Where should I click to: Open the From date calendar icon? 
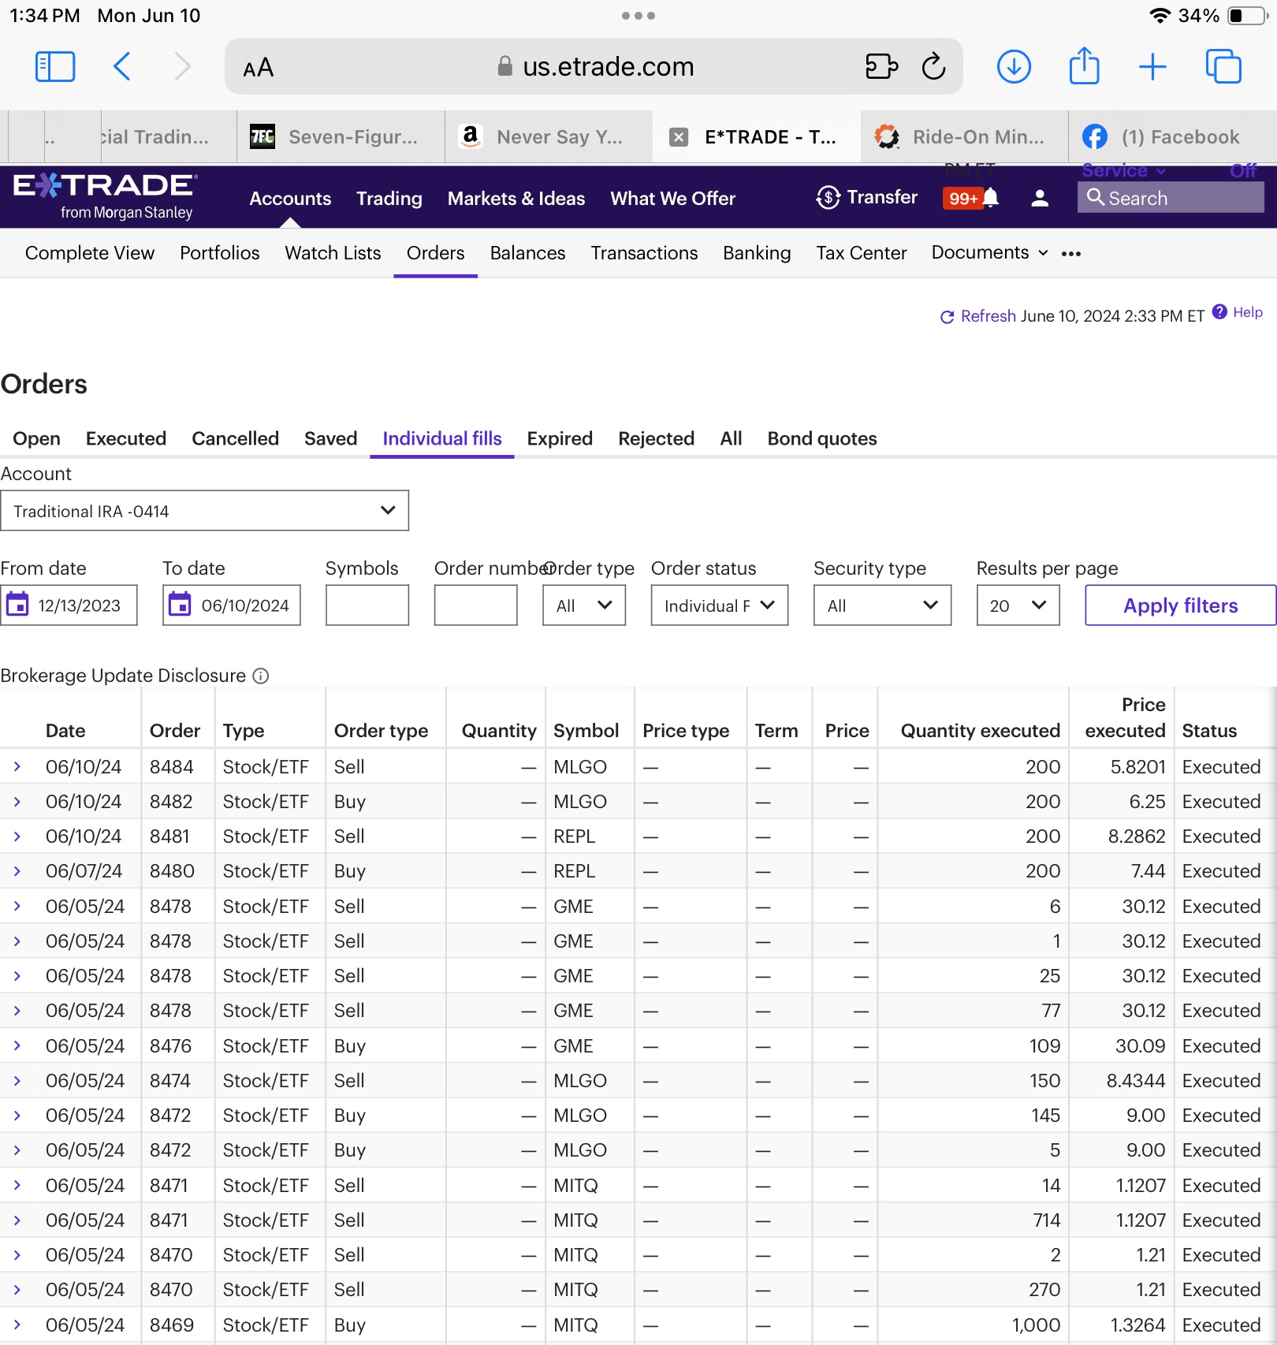coord(17,605)
